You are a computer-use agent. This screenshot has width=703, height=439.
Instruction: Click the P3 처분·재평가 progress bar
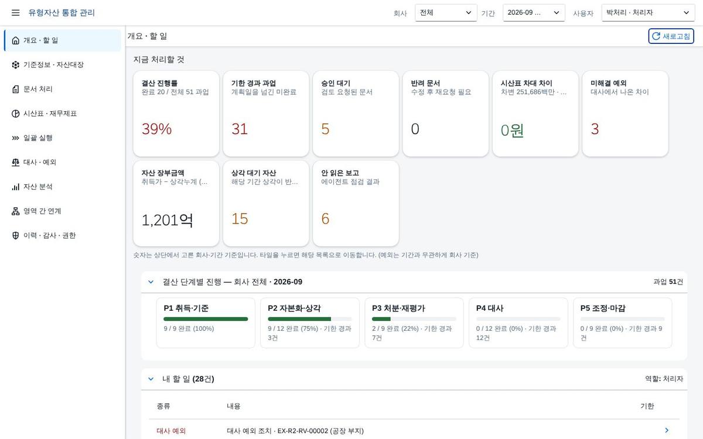(414, 319)
